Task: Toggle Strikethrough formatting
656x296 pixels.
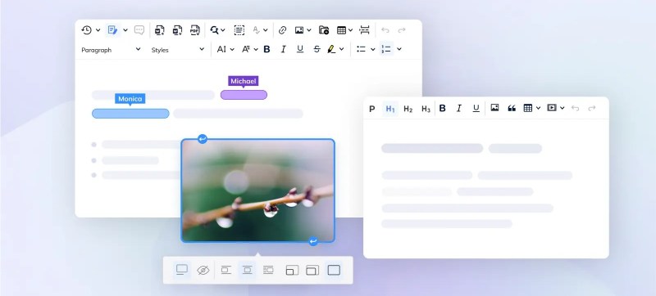Action: click(317, 49)
